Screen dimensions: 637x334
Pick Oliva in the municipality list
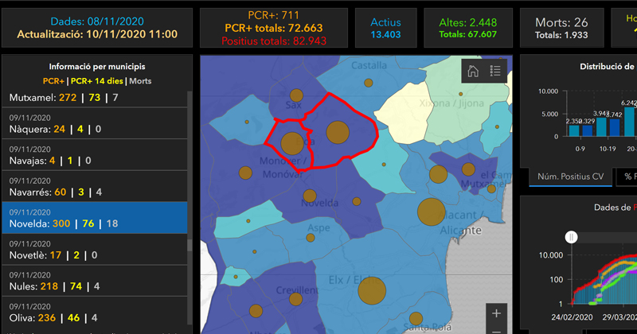[x=95, y=317]
